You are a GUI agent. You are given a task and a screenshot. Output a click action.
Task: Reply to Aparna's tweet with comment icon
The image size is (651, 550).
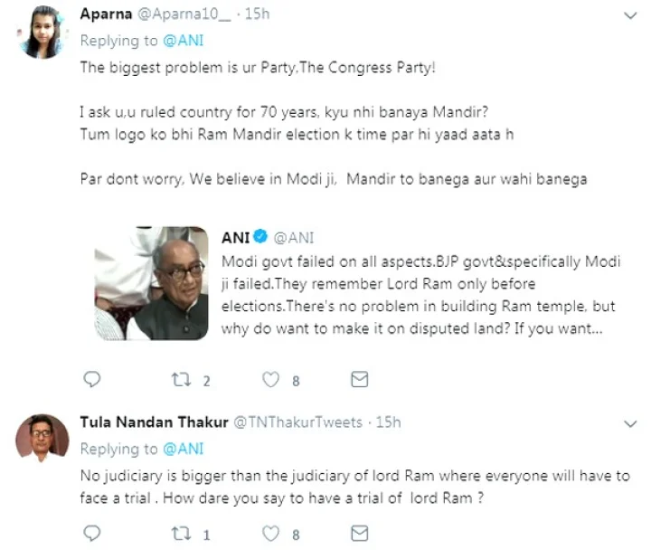click(91, 379)
